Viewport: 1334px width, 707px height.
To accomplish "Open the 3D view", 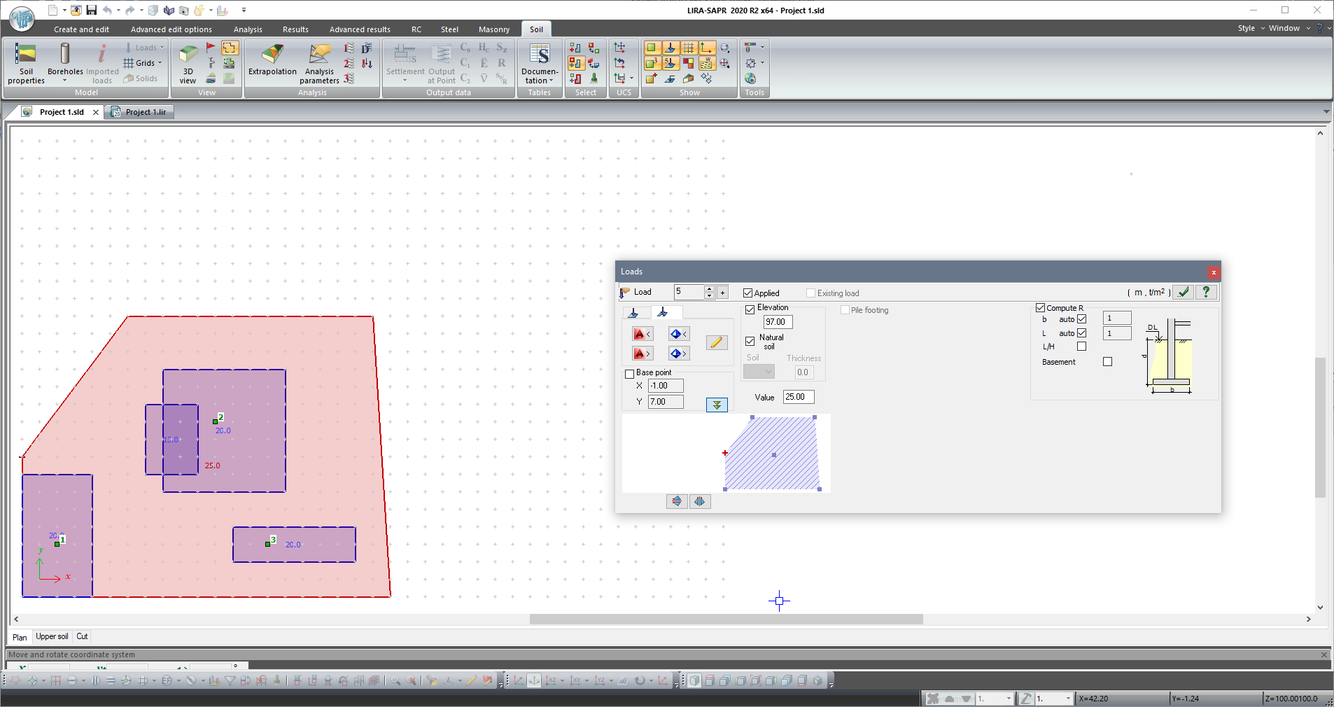I will pos(188,63).
